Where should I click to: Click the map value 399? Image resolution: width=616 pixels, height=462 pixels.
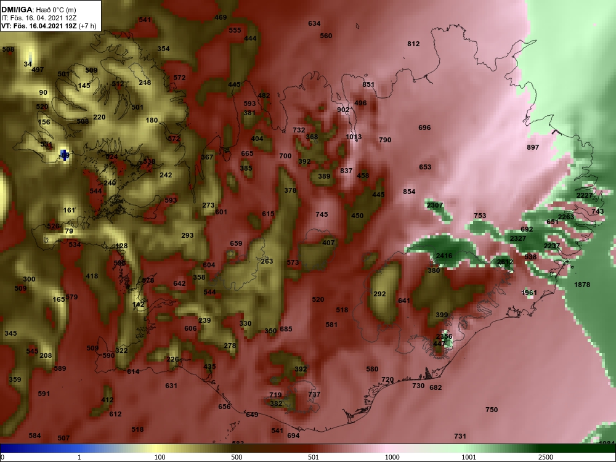tap(442, 315)
